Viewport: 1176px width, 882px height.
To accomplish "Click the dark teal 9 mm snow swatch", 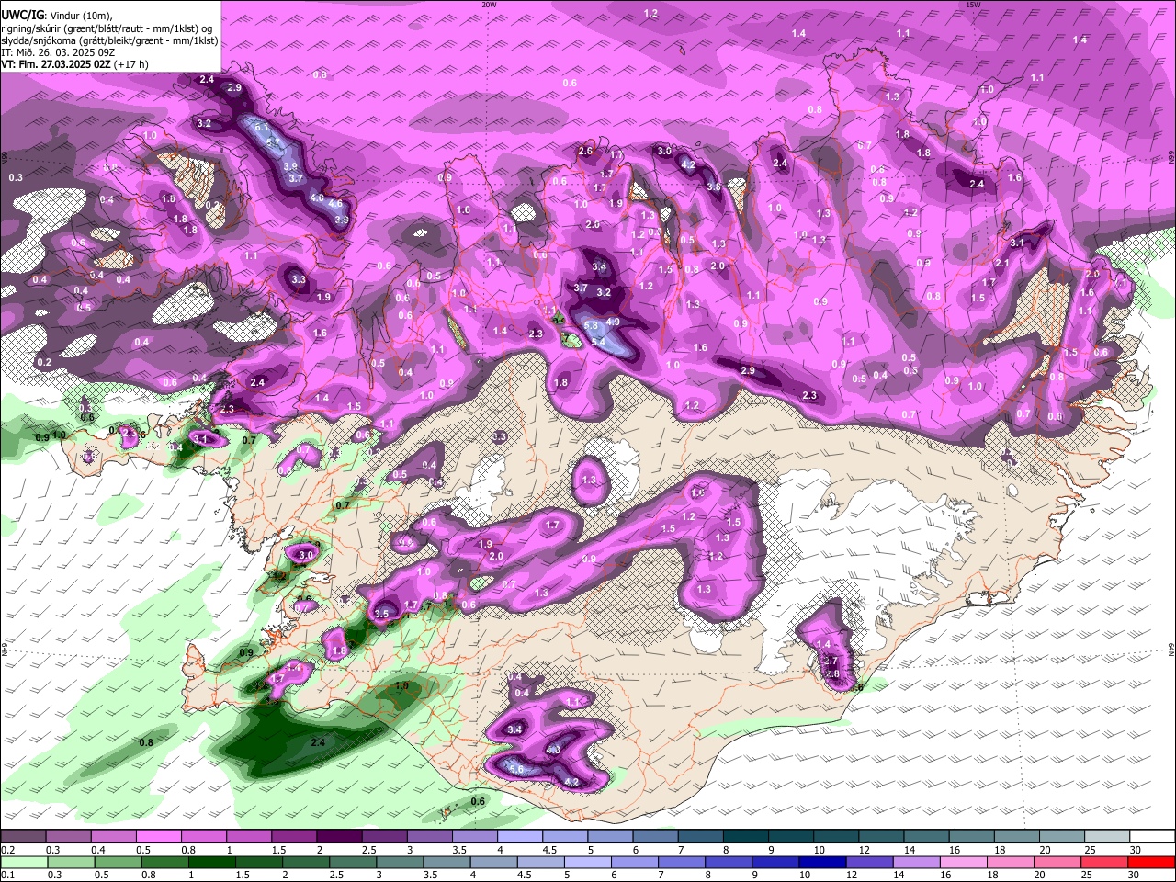I will coord(790,837).
